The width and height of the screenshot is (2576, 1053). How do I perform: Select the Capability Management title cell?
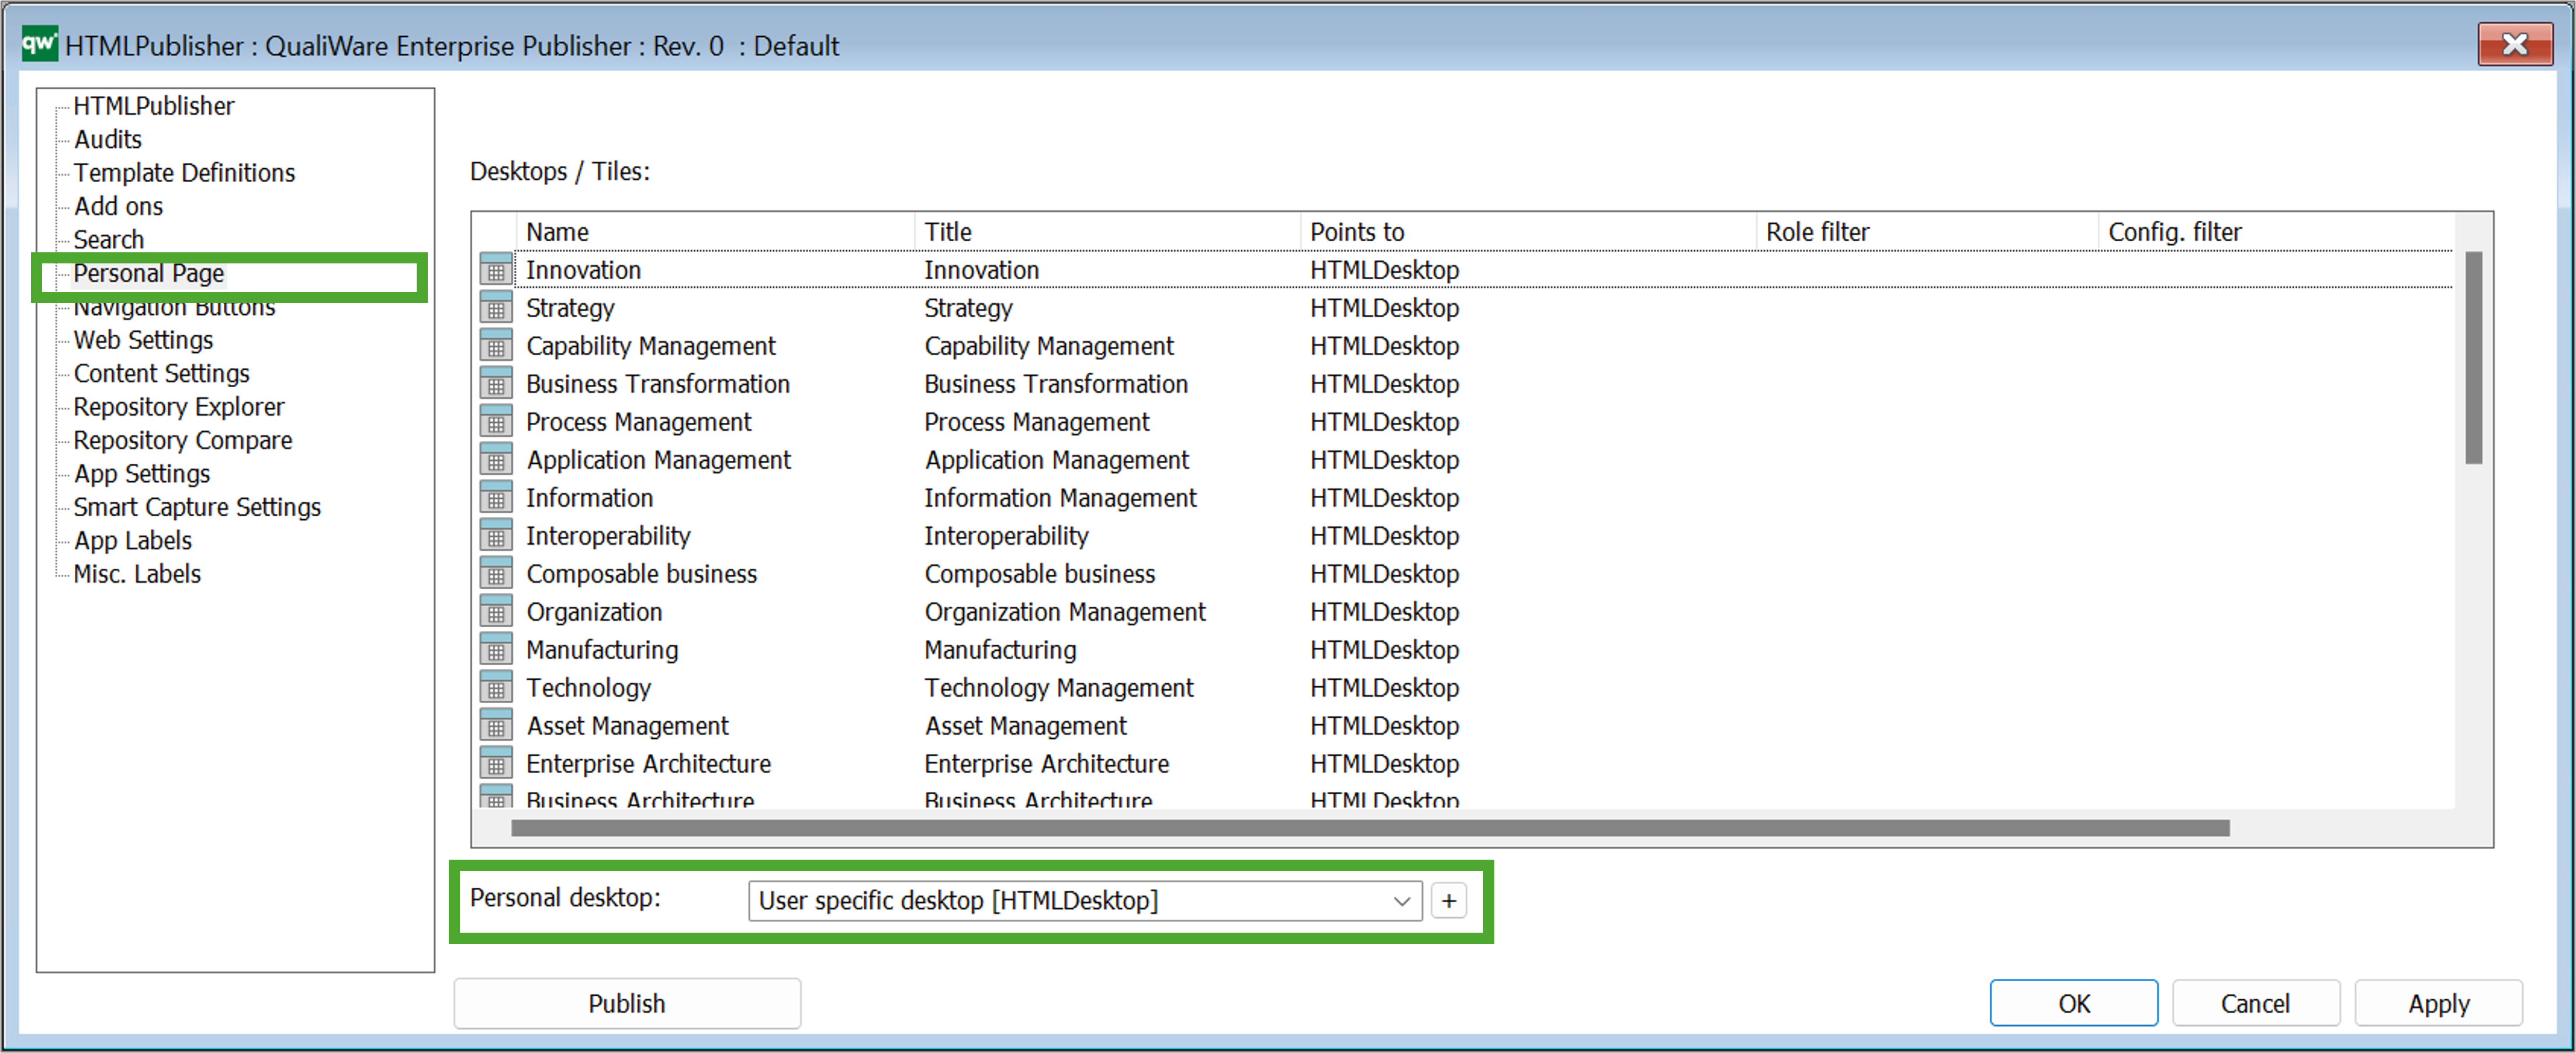point(1048,346)
